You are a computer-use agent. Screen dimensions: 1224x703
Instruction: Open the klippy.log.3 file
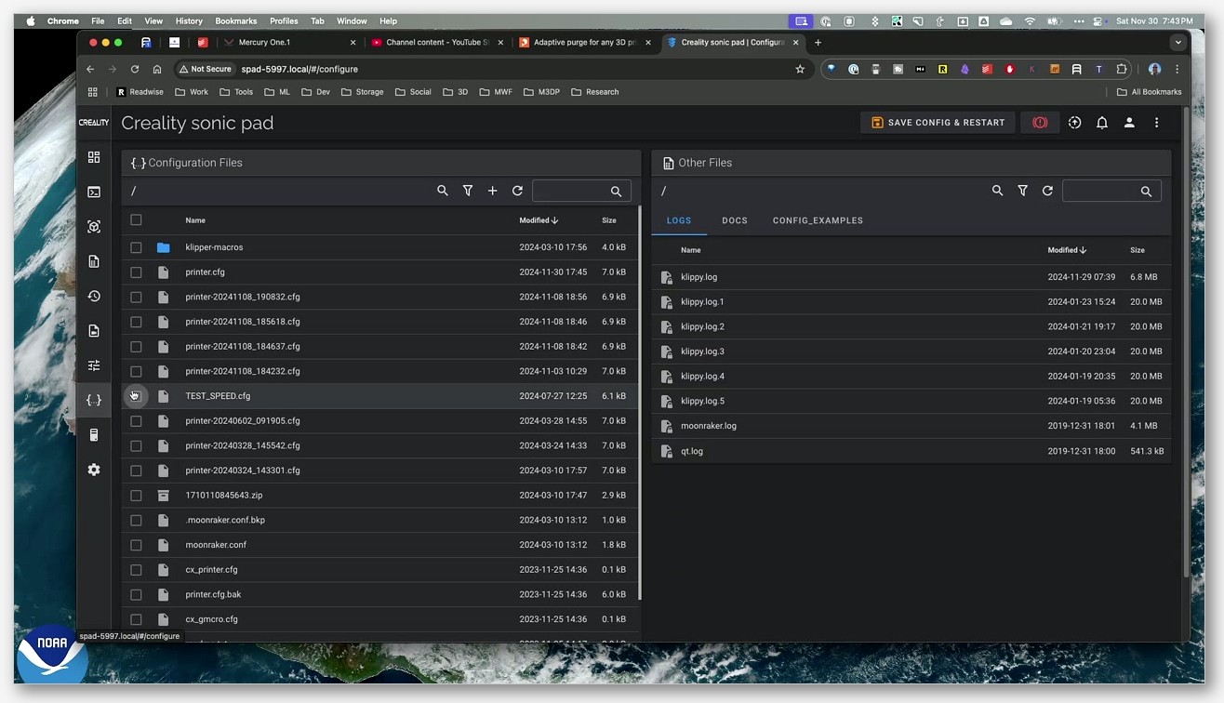[702, 351]
